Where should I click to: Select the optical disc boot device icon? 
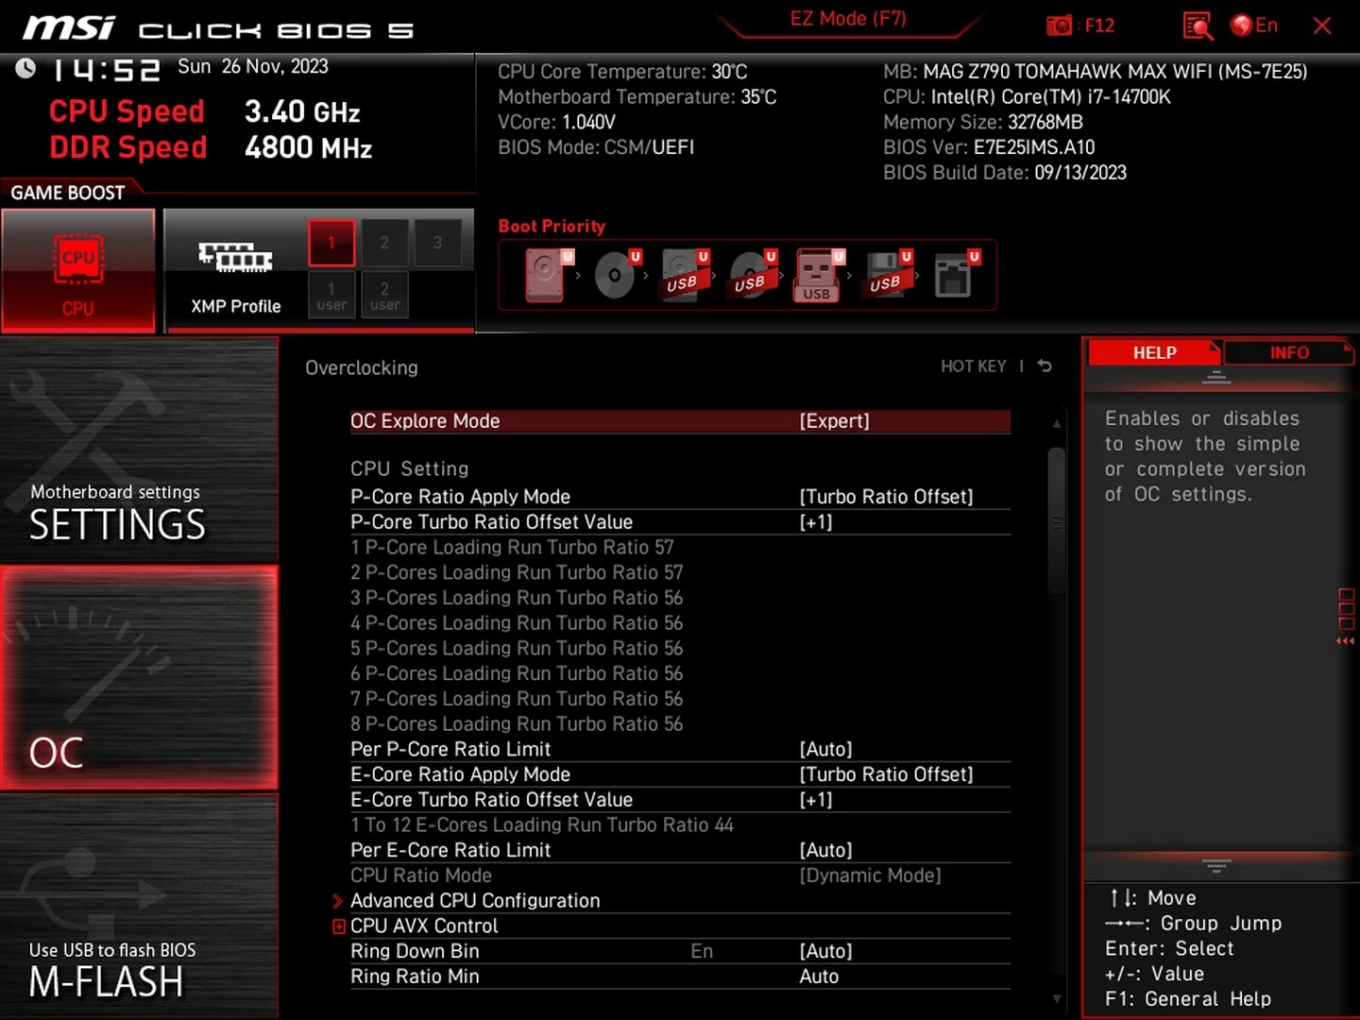click(615, 276)
